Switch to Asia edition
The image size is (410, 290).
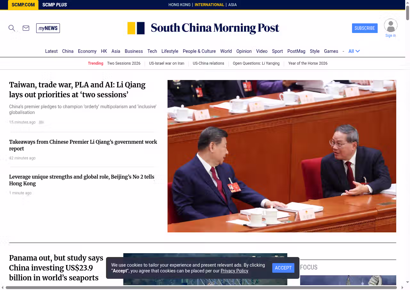pyautogui.click(x=232, y=5)
